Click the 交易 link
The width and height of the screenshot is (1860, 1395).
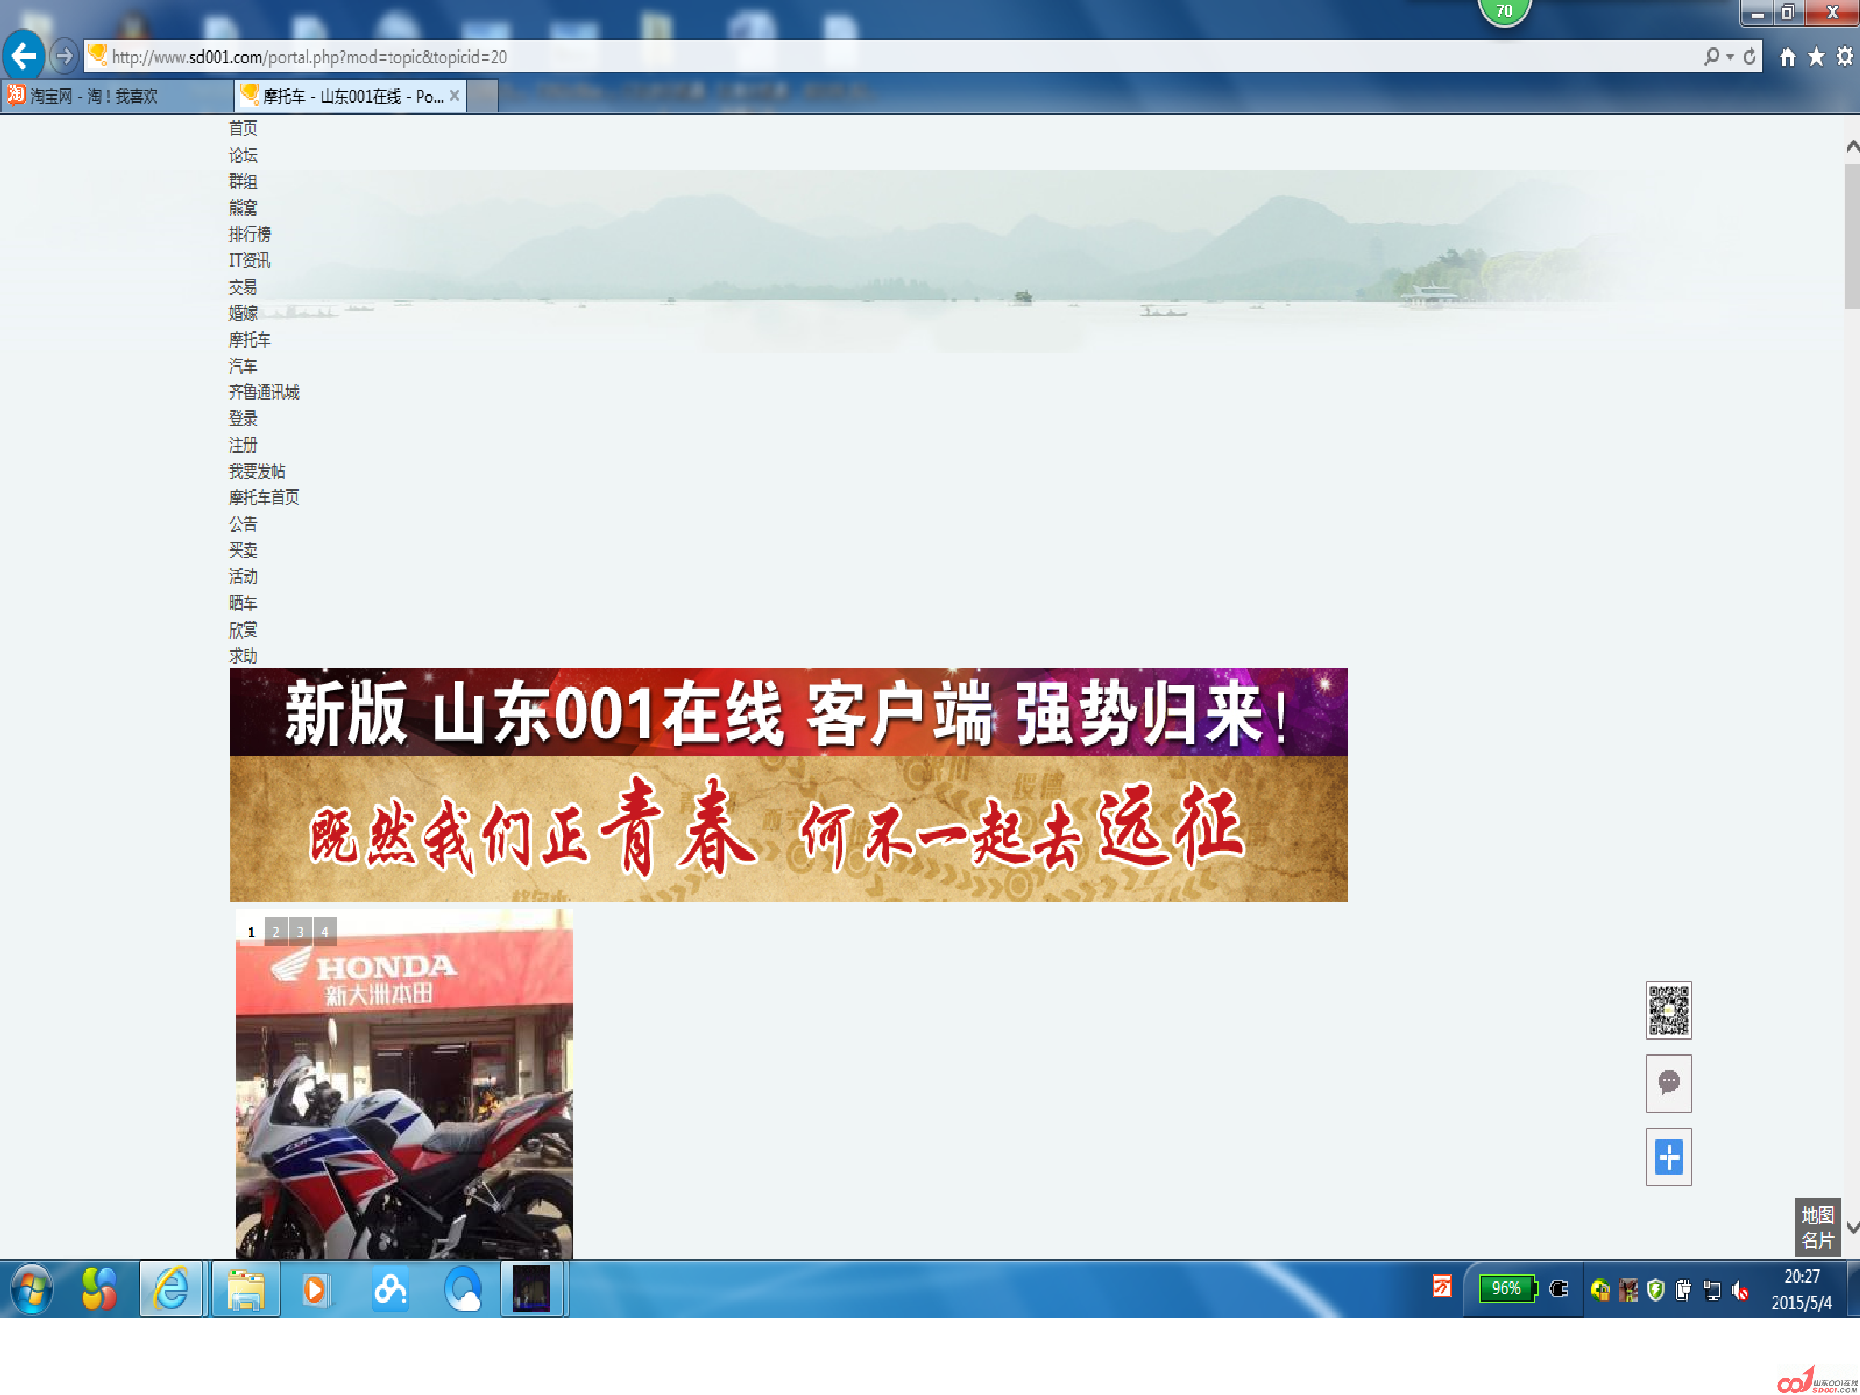[243, 287]
